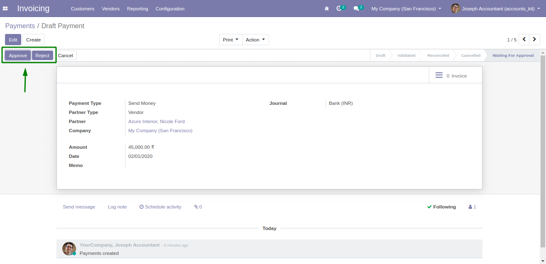This screenshot has height=264, width=546.
Task: Click the Send Money payment type value
Action: click(x=142, y=103)
